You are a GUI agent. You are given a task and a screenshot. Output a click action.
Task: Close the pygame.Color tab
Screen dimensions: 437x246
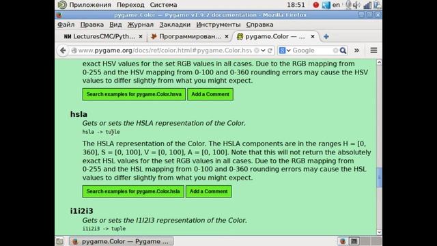pyautogui.click(x=313, y=36)
